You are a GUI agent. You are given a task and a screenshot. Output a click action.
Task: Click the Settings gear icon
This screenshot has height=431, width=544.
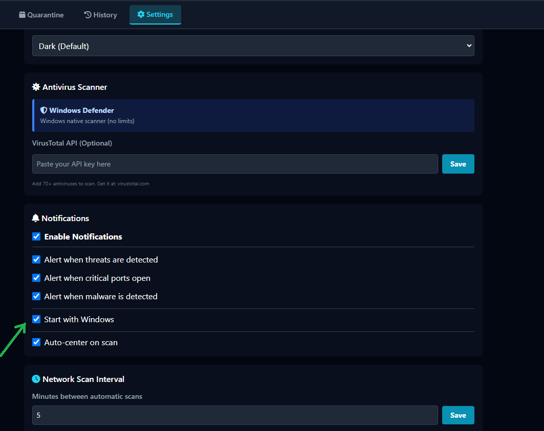141,14
